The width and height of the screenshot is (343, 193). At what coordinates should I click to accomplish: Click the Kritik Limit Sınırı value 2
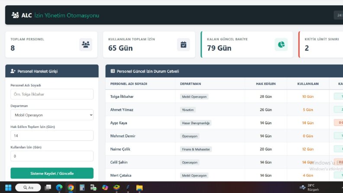pyautogui.click(x=307, y=48)
